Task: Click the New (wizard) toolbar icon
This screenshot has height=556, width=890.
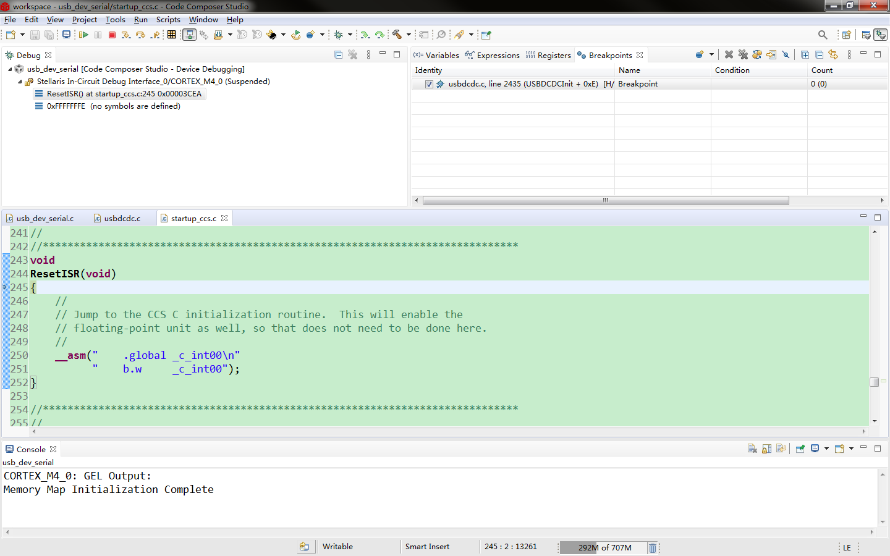Action: [x=11, y=35]
